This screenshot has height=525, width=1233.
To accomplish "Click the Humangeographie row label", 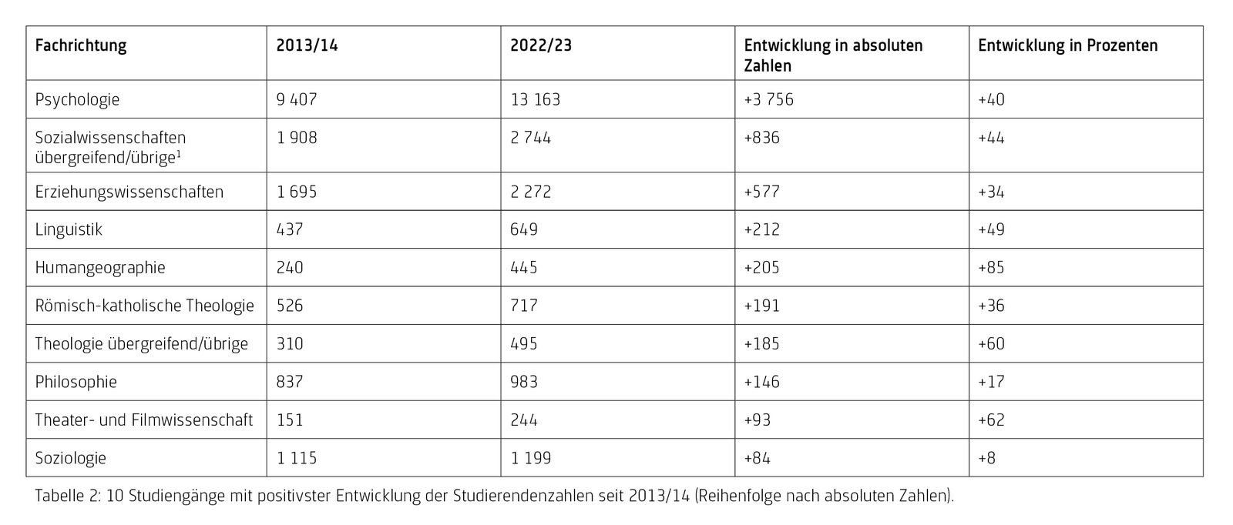I will [100, 268].
